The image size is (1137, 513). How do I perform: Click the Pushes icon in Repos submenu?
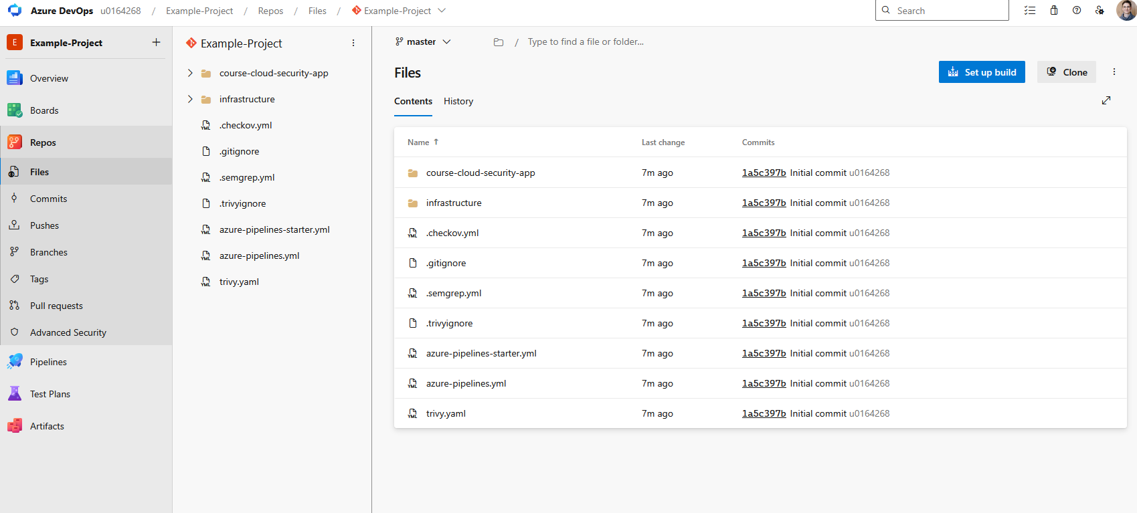tap(14, 225)
